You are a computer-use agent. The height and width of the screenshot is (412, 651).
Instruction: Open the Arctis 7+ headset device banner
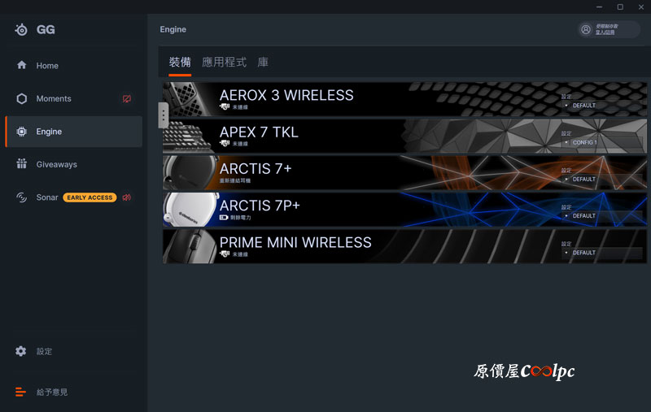404,172
